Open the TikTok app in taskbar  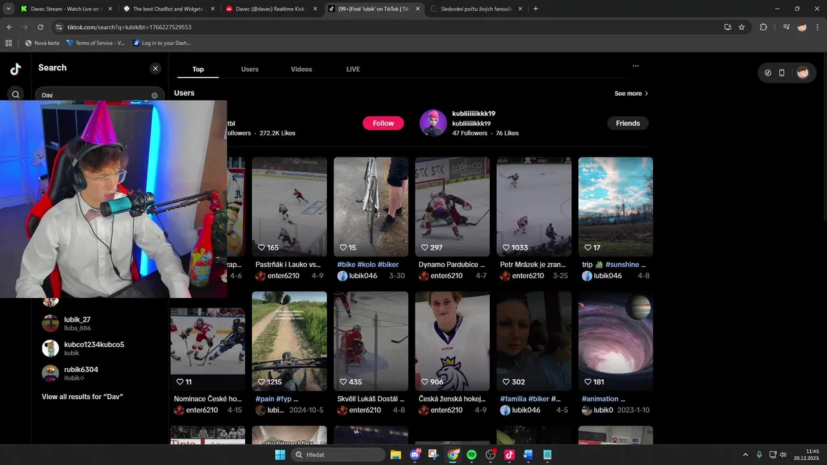point(509,455)
